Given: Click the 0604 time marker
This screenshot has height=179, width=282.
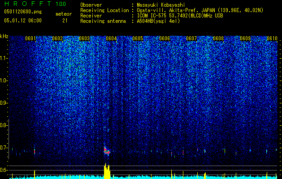Looking at the screenshot, I should pyautogui.click(x=111, y=38).
